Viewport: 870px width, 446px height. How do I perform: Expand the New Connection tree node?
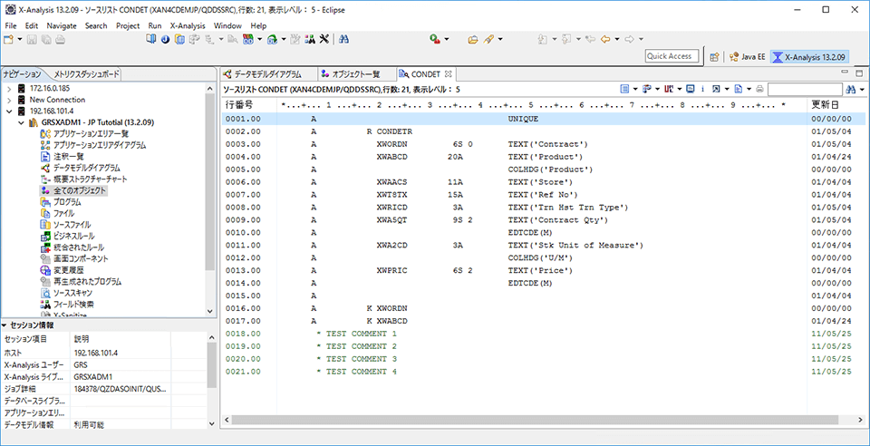9,100
